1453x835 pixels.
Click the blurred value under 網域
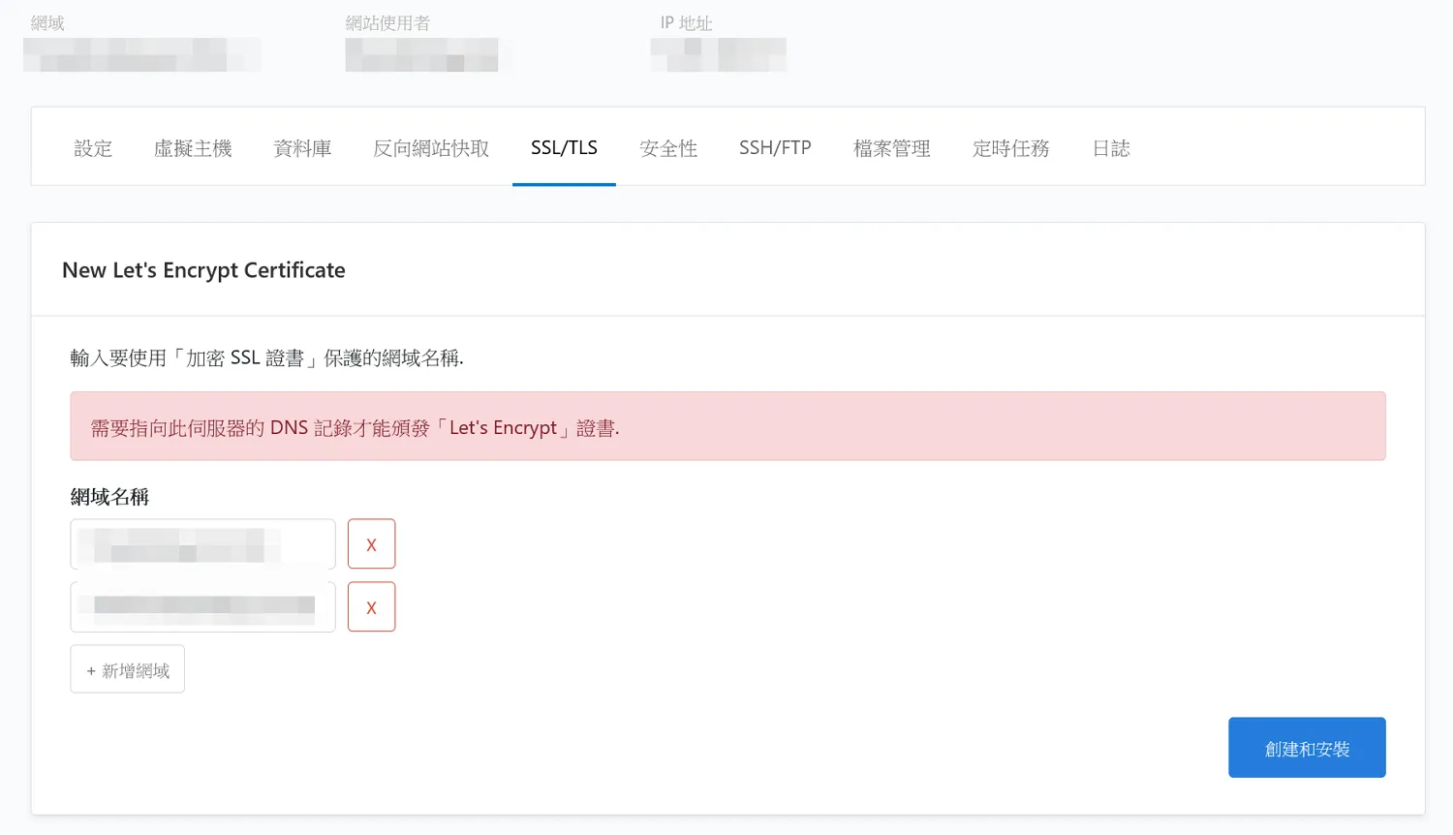click(x=141, y=54)
